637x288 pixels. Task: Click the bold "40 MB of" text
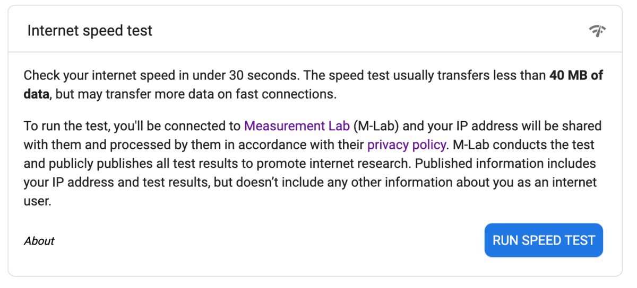576,75
